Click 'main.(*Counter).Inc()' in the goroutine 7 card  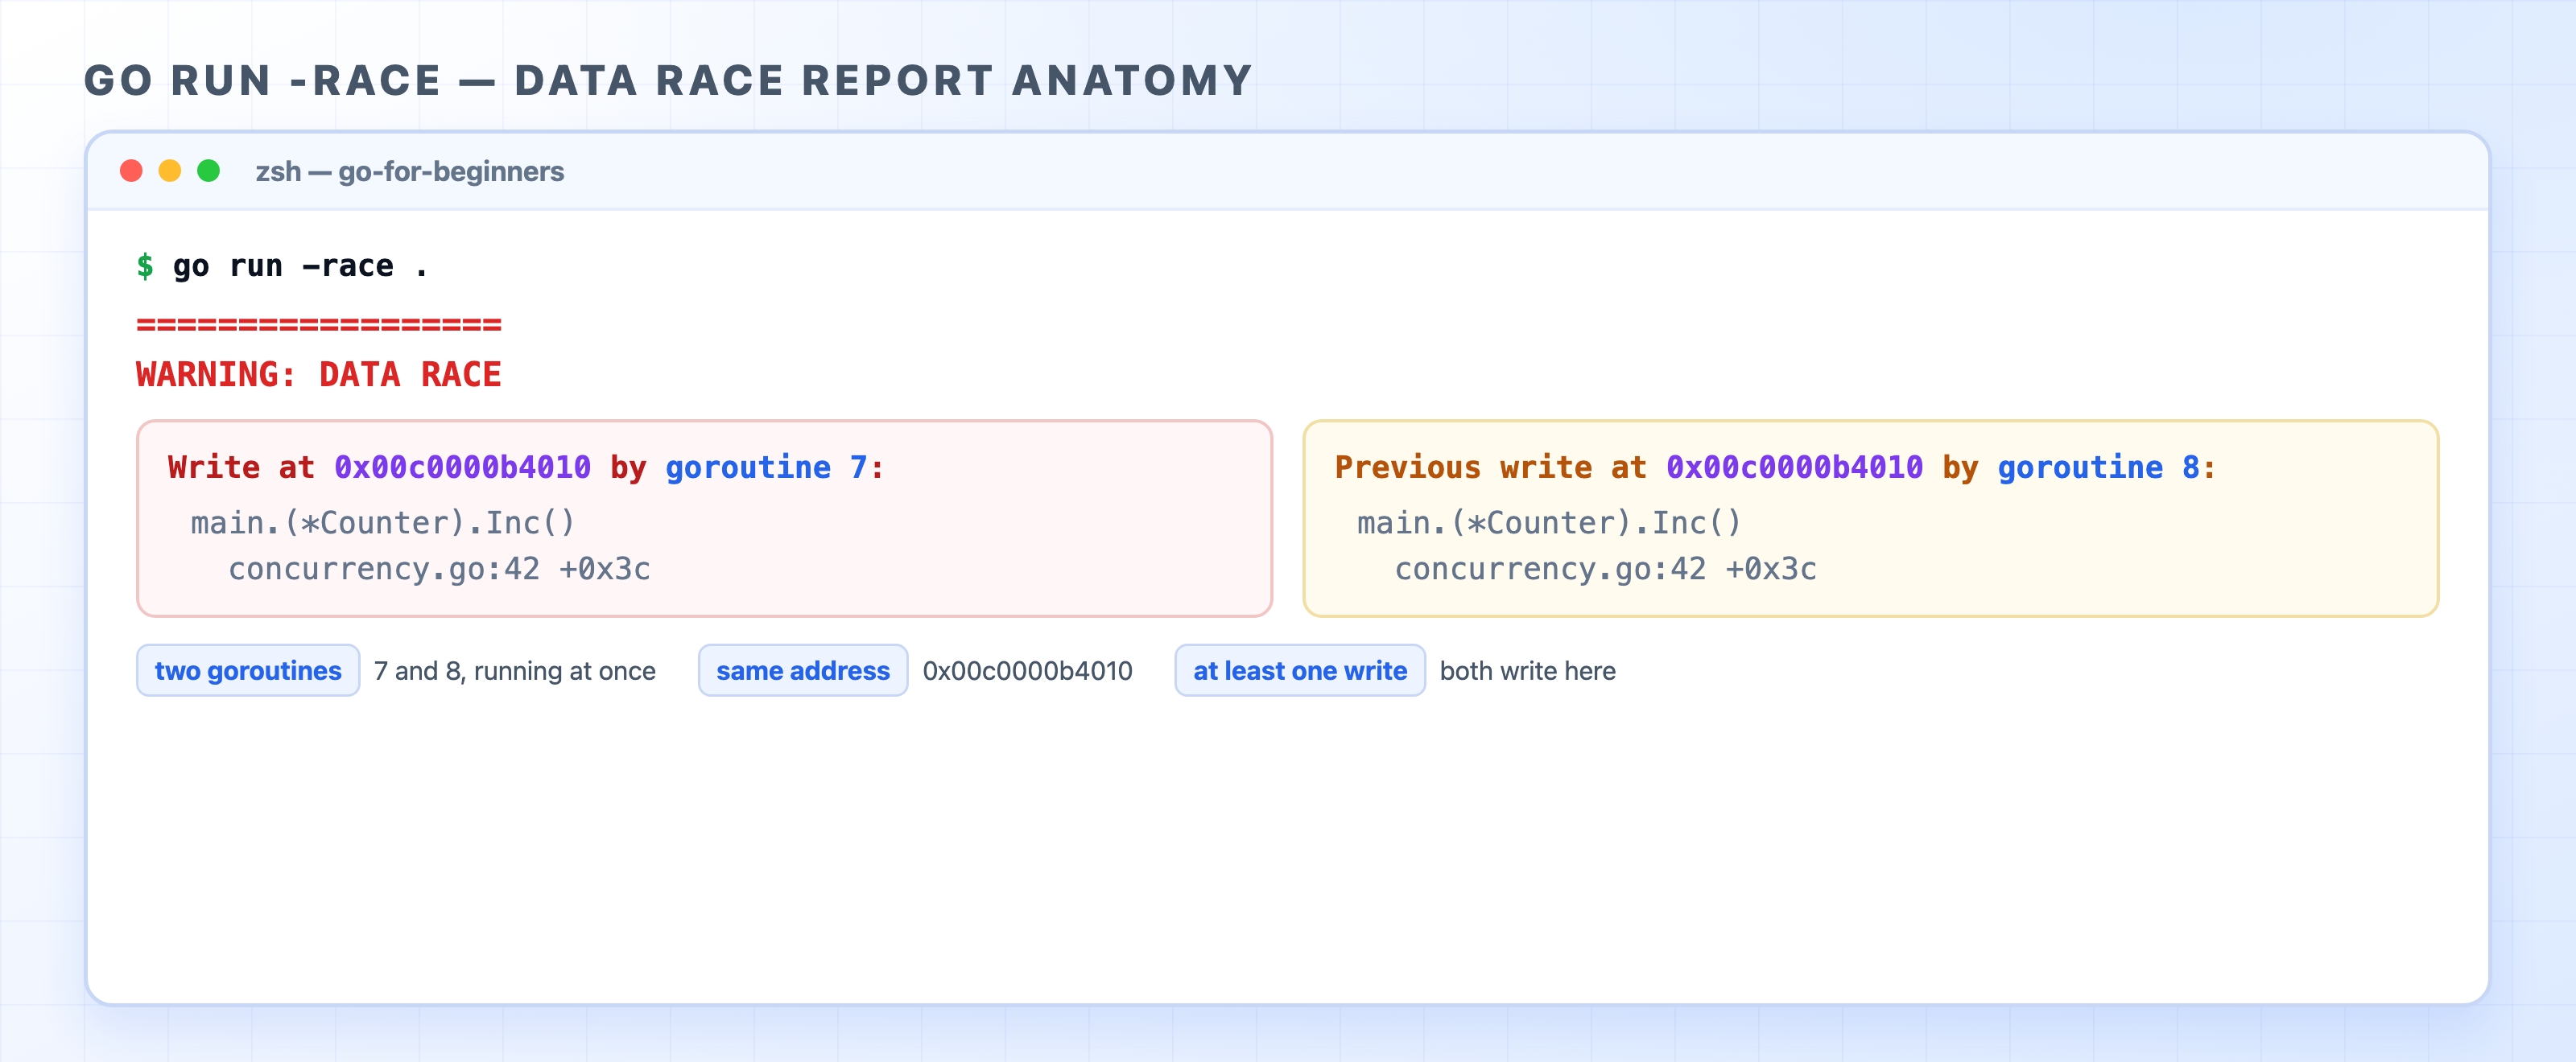coord(383,522)
